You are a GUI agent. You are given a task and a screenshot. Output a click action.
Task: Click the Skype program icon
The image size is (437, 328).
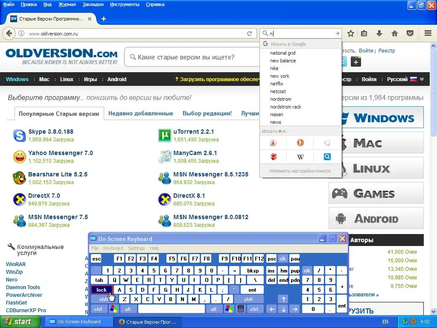(x=20, y=135)
